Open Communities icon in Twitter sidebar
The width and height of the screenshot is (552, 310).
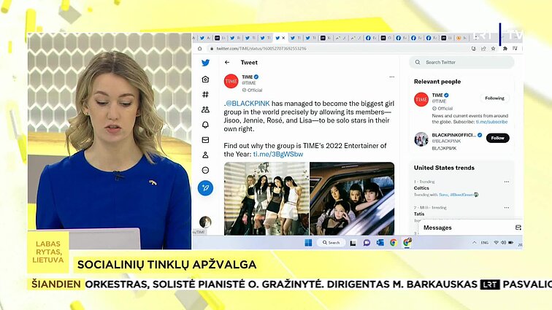(206, 110)
